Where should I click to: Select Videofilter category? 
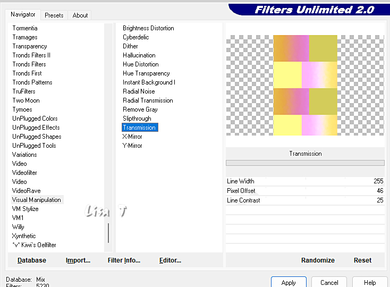point(24,173)
